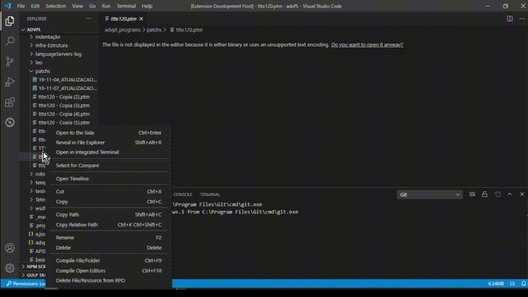The width and height of the screenshot is (528, 297).
Task: Open log output file icon
Action: [498, 194]
